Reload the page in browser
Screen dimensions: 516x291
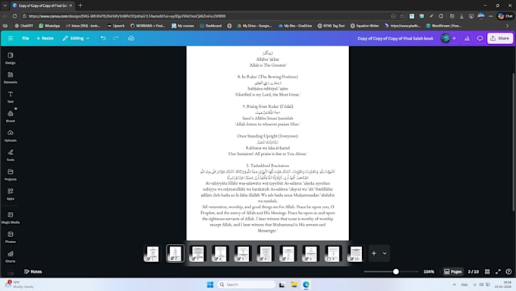[15, 16]
